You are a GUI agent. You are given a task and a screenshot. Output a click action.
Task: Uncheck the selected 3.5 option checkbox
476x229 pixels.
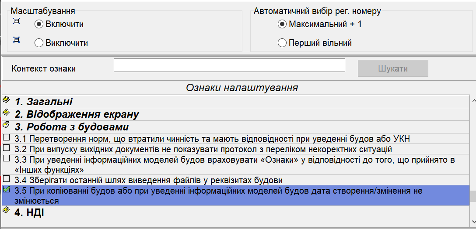pyautogui.click(x=6, y=189)
